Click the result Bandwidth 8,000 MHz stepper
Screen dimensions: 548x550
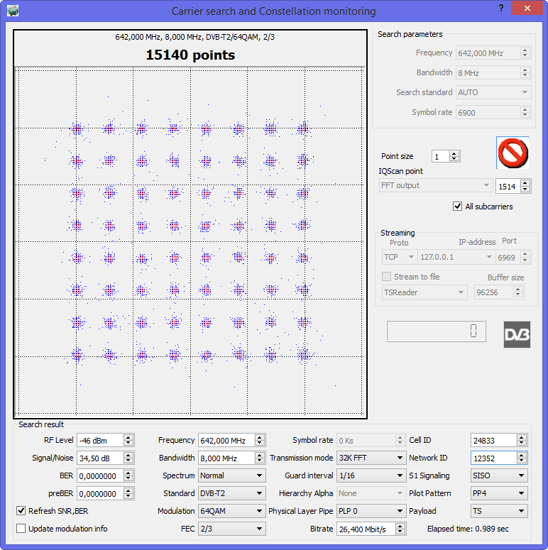click(x=260, y=458)
